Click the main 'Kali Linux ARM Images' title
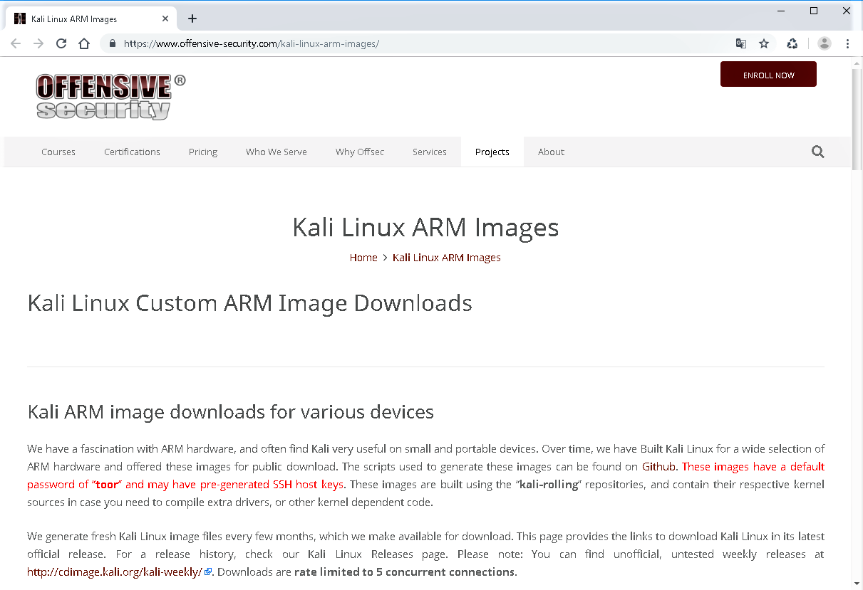 pyautogui.click(x=425, y=228)
